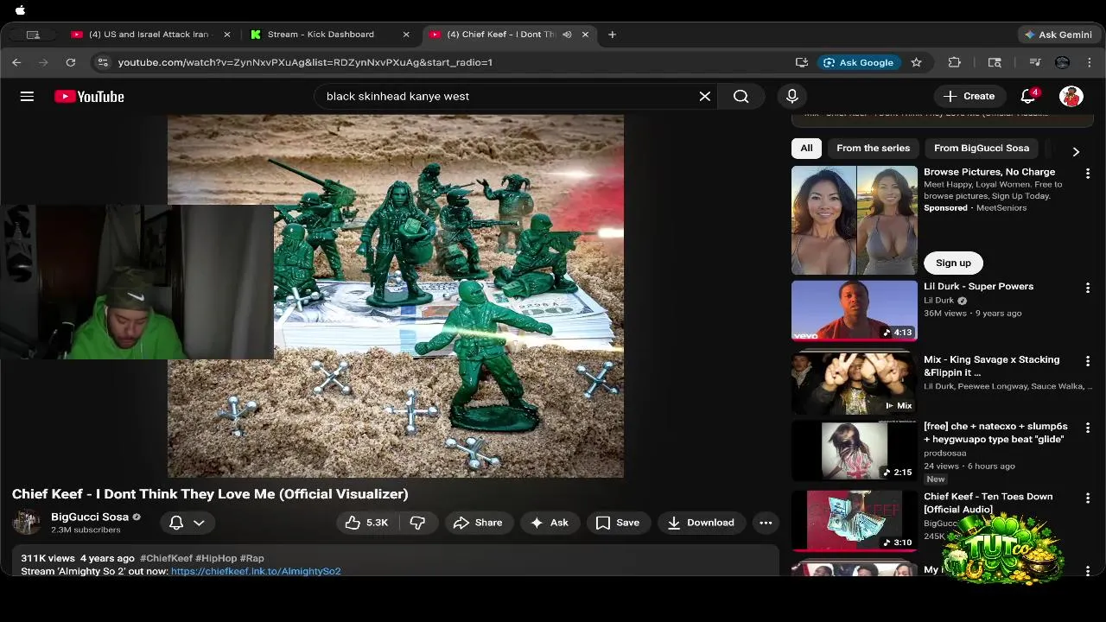Open the BigGucci Sosa channel name

click(x=90, y=517)
